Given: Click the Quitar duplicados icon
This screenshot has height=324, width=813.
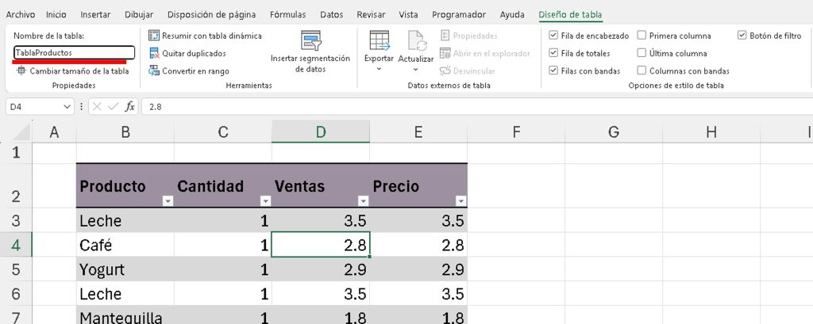Looking at the screenshot, I should pyautogui.click(x=155, y=53).
